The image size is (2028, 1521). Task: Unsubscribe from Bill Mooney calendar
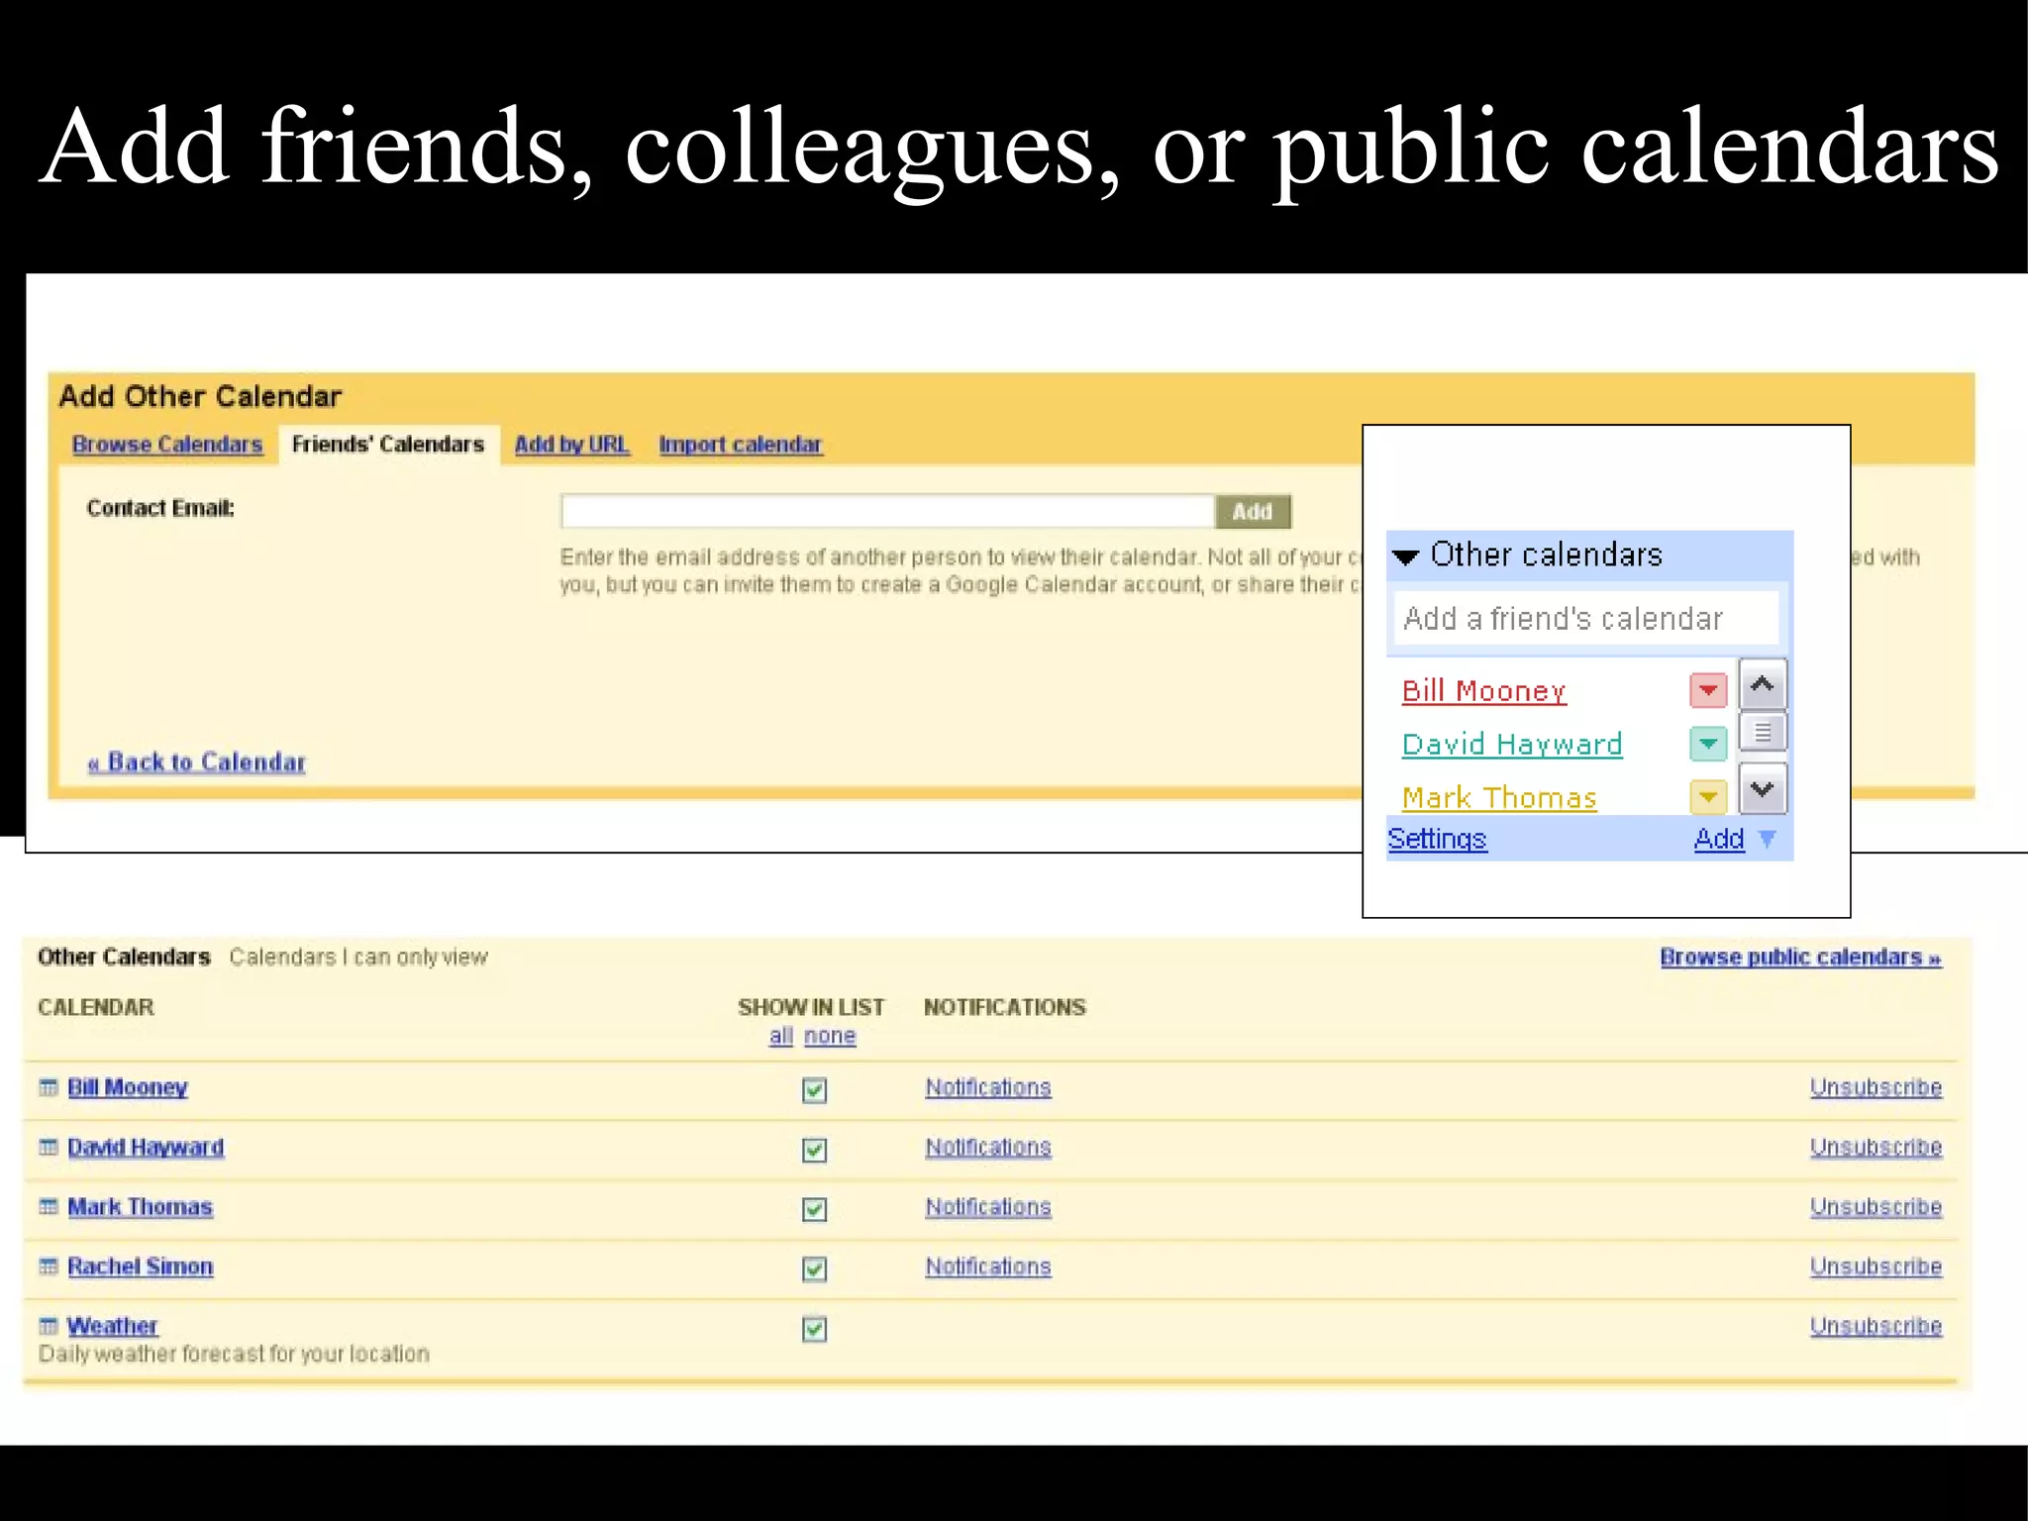coord(1876,1087)
